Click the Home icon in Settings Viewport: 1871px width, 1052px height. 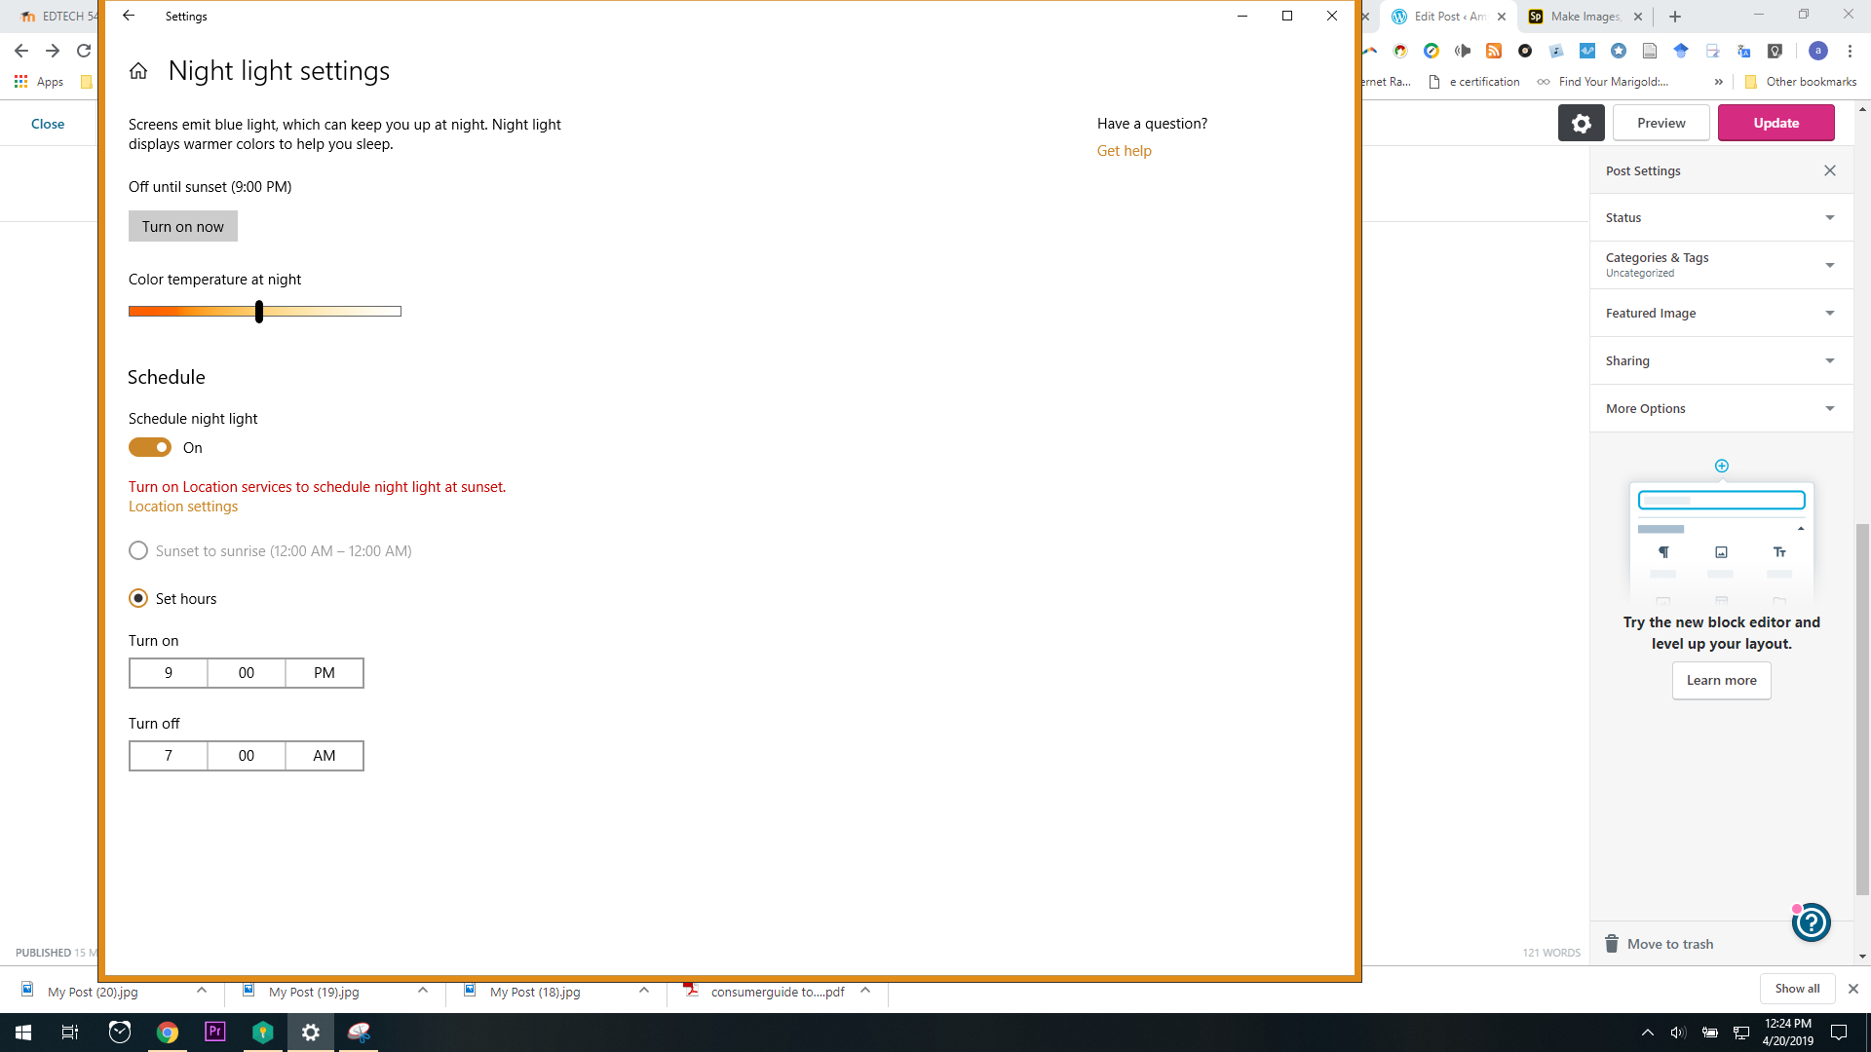coord(138,71)
